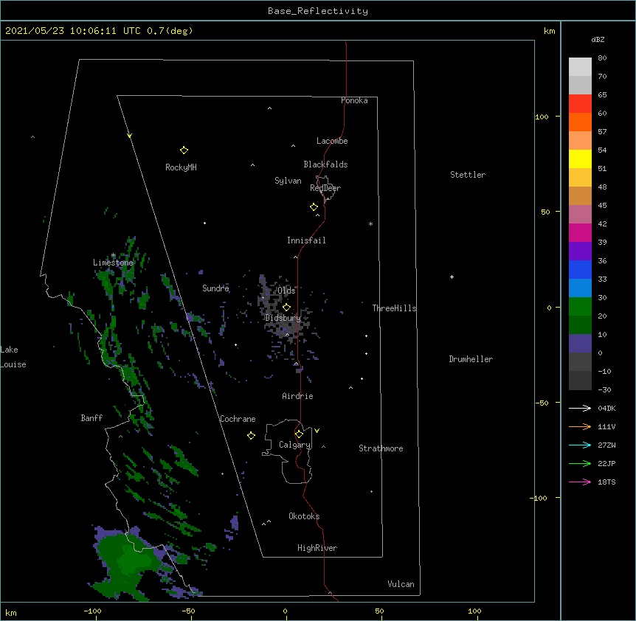Click the dBZ legend heading

point(598,40)
